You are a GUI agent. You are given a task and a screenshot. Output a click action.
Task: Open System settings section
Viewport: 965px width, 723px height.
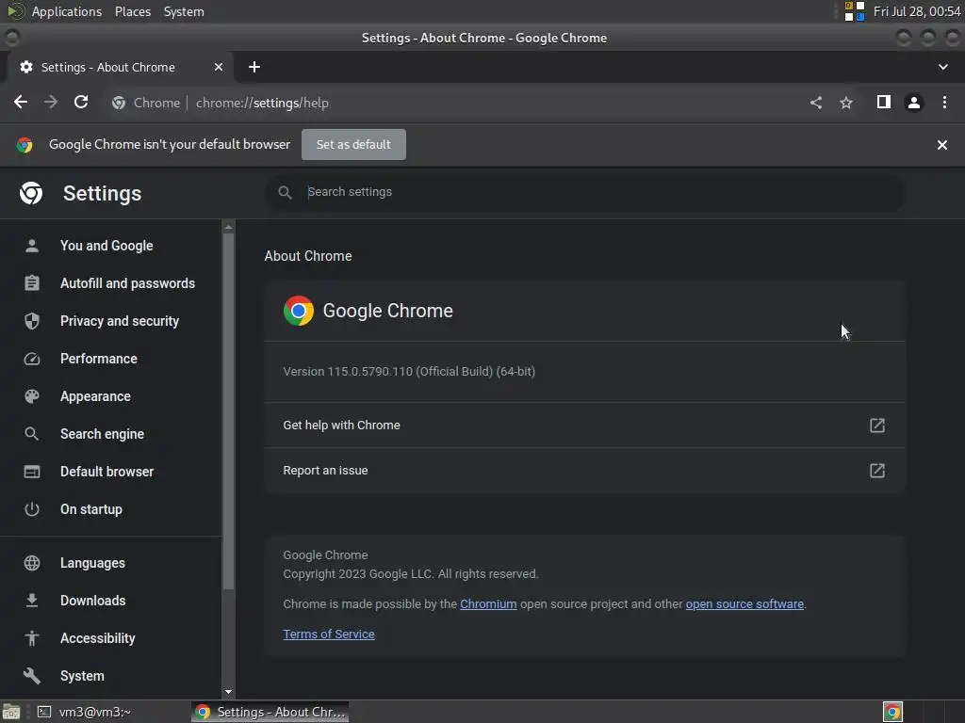click(x=82, y=676)
